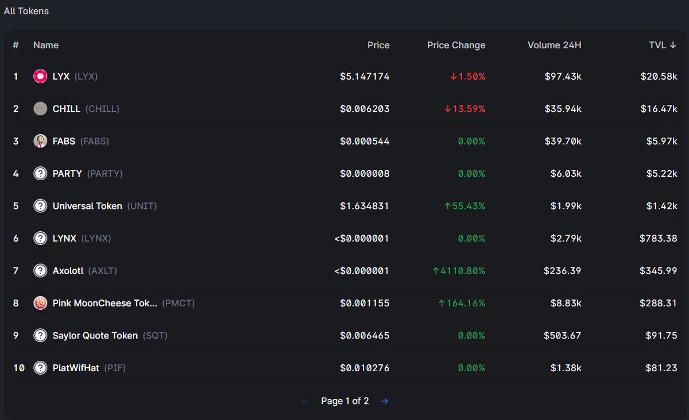Click PARTY price $0.000008
The height and width of the screenshot is (420, 689).
click(x=365, y=173)
